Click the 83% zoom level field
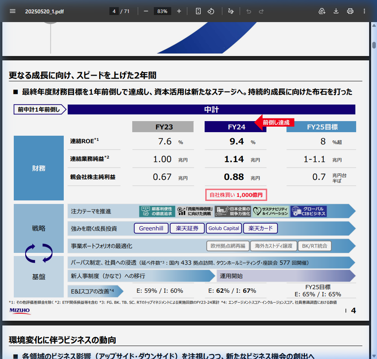 pyautogui.click(x=162, y=11)
